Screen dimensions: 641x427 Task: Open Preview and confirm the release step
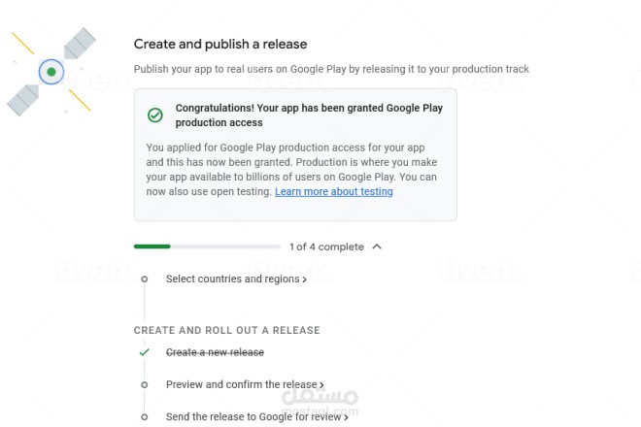242,384
